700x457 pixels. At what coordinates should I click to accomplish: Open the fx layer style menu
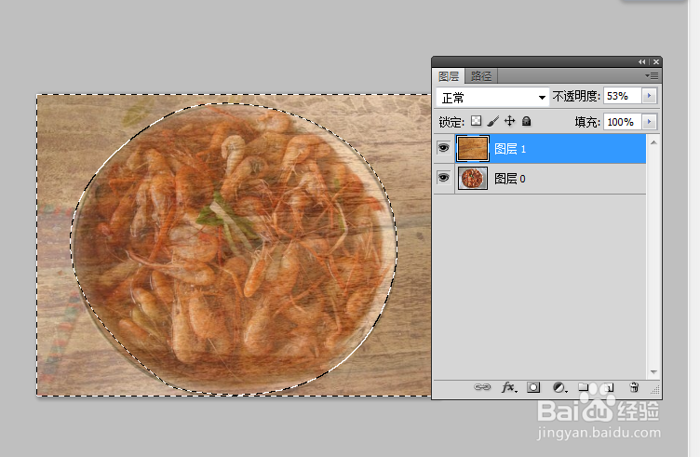[x=508, y=387]
